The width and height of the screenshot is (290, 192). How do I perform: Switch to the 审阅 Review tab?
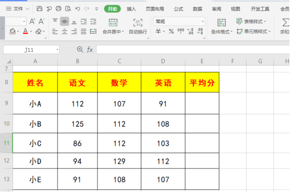216,9
